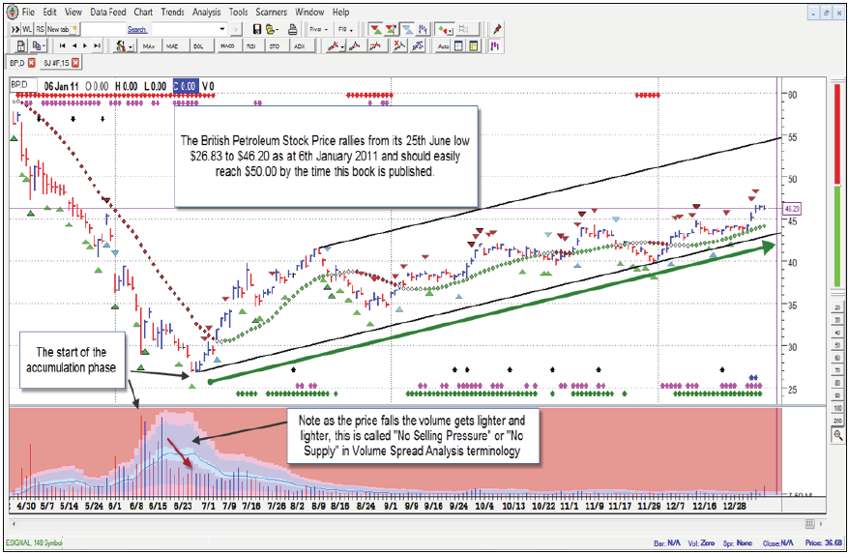Viewport: 849px width, 554px height.
Task: Jump to first bar navigation arrow
Action: (63, 46)
